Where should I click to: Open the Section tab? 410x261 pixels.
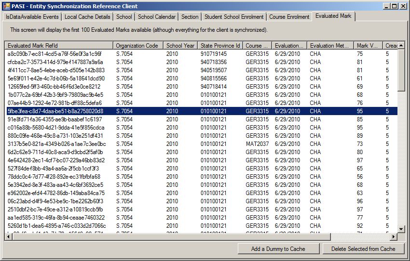[x=190, y=17]
